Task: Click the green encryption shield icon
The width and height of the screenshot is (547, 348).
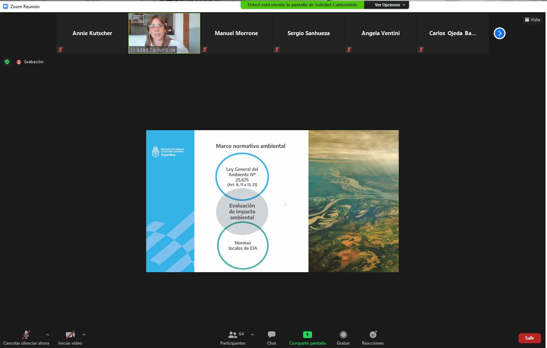Action: point(7,62)
